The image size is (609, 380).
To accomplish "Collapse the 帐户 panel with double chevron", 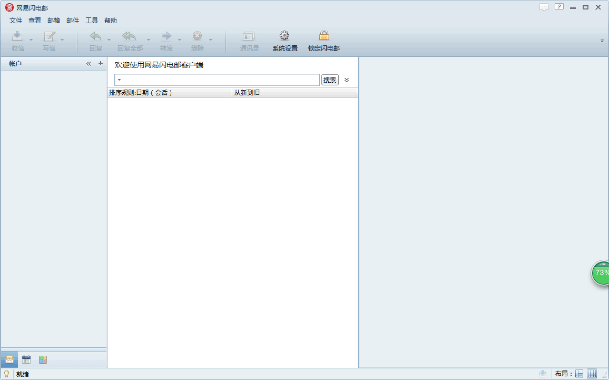I will tap(89, 63).
